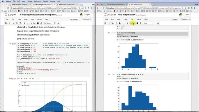Move cell down in A02 Temperatures notebook
This screenshot has height=112, width=199.
click(127, 23)
